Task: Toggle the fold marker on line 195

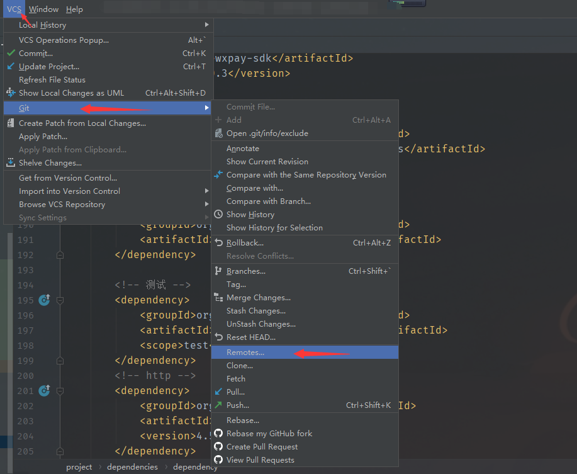Action: coord(60,300)
